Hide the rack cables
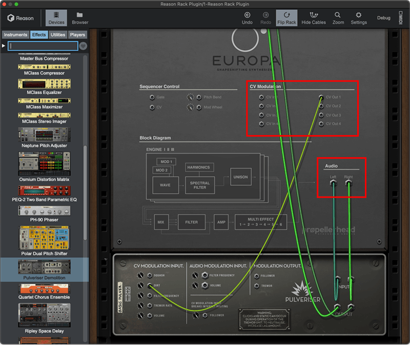Viewport: 410px width, 345px height. click(x=314, y=18)
